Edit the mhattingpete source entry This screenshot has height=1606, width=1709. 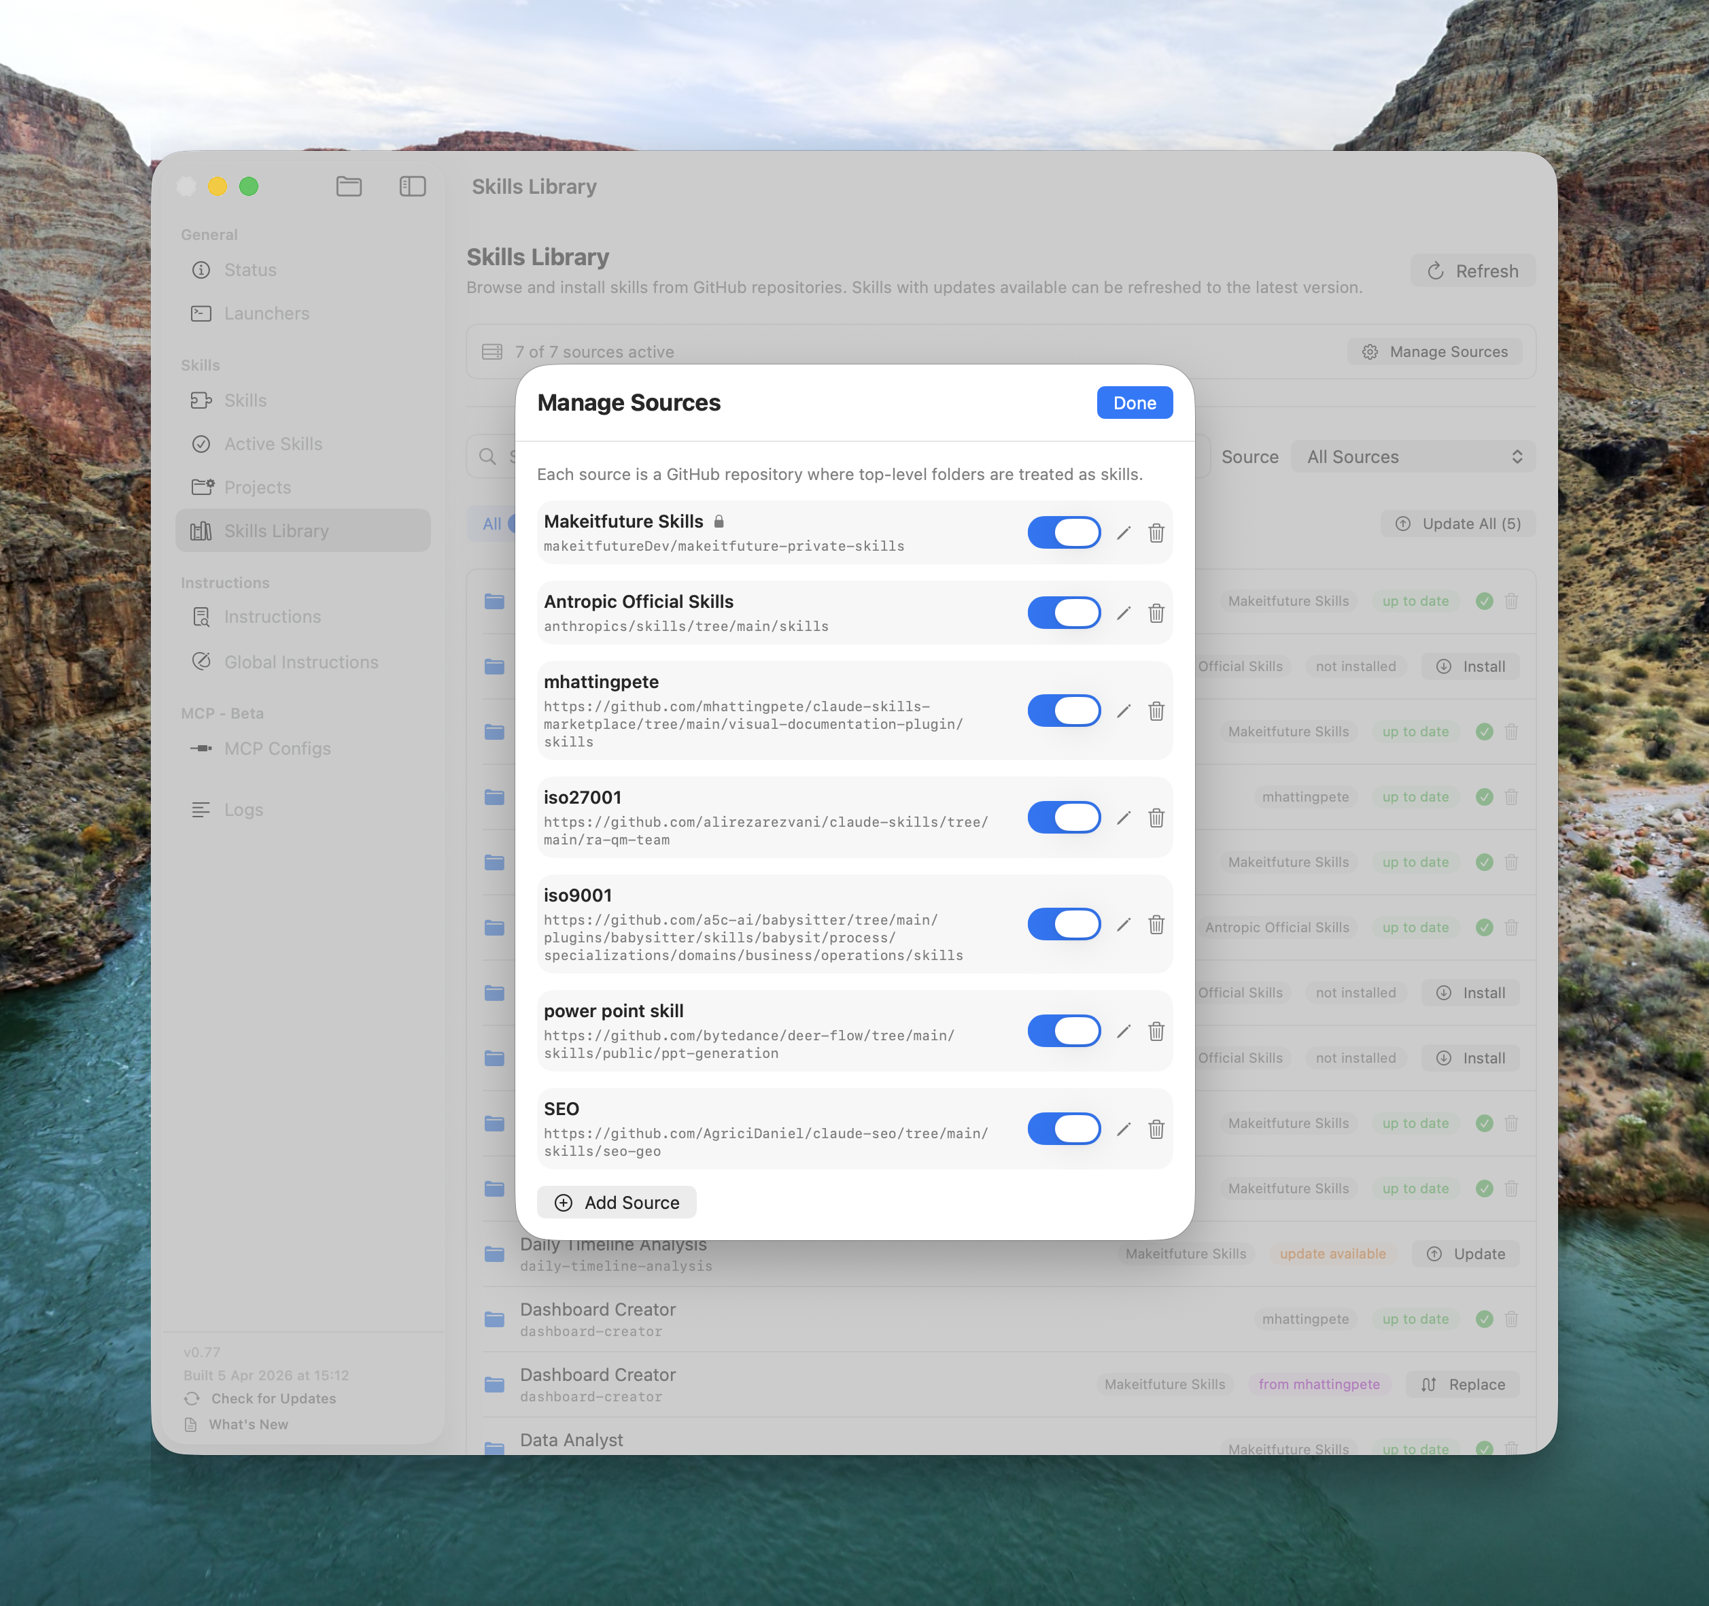click(x=1123, y=711)
